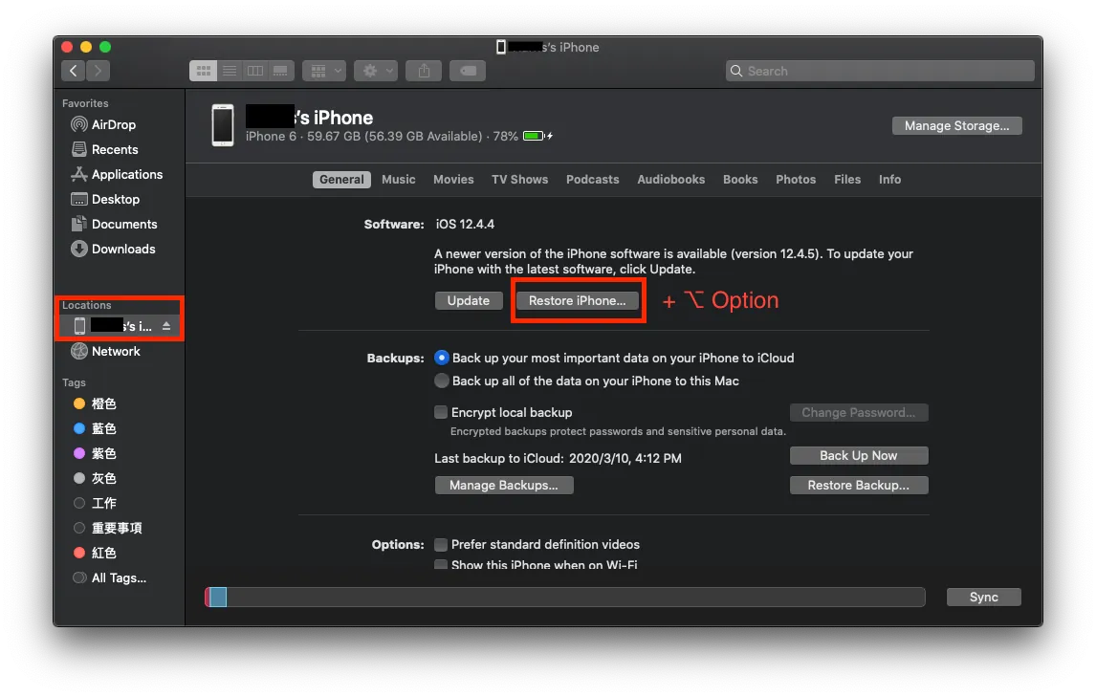Screen dimensions: 1096x697
Task: Click the Share toolbar icon
Action: point(424,71)
